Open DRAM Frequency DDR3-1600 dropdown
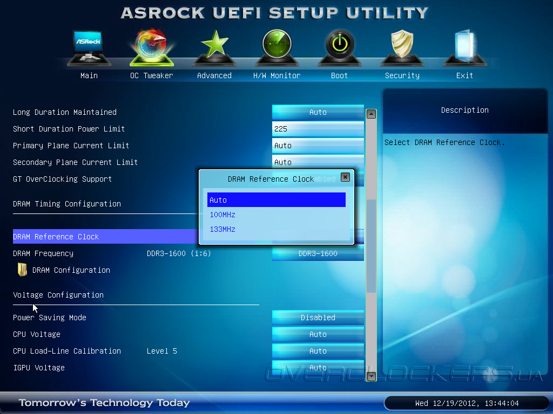553x414 pixels. click(x=318, y=253)
